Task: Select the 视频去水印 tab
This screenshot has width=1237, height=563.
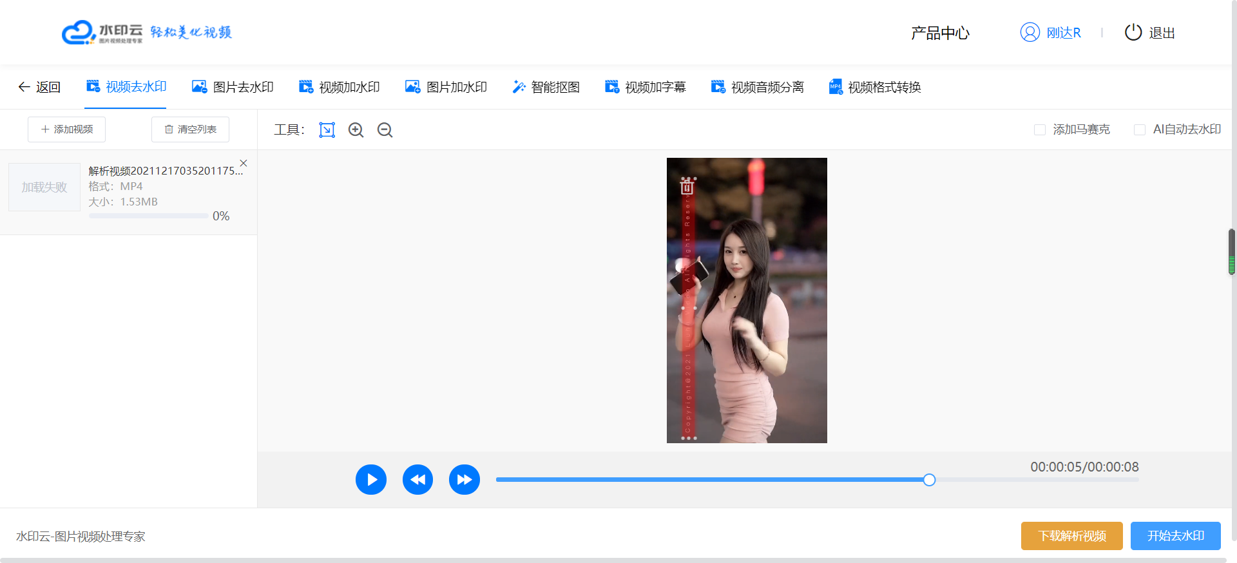Action: point(126,87)
